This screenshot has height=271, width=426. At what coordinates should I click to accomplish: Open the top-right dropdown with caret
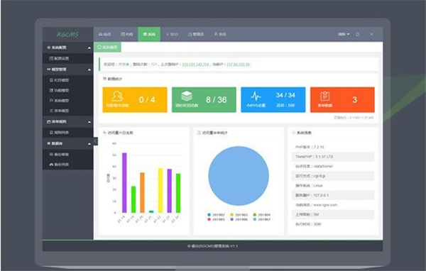(x=344, y=34)
